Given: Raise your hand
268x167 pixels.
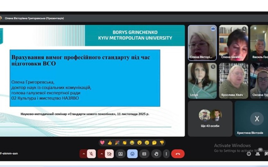Looking at the screenshot, I should coord(156,154).
